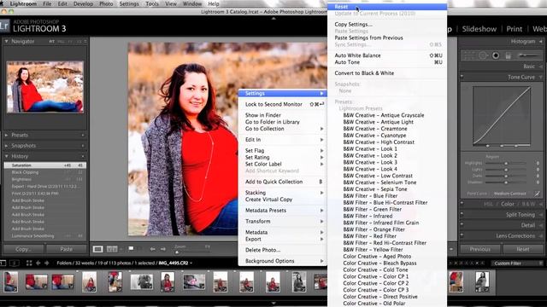This screenshot has width=547, height=307.
Task: Adjust the Shadows region slider
Action: point(506,182)
